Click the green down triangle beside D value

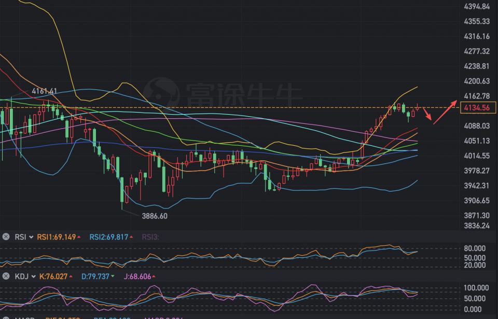(x=113, y=276)
